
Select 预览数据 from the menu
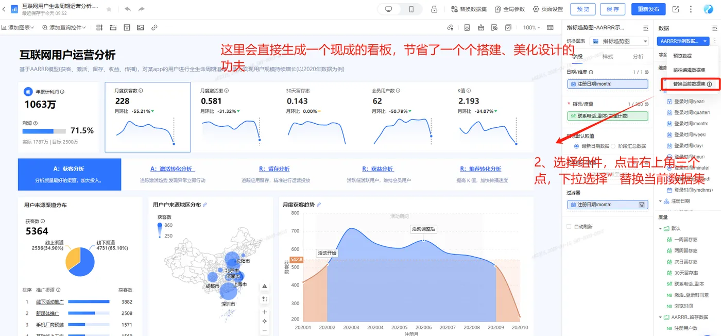[682, 56]
